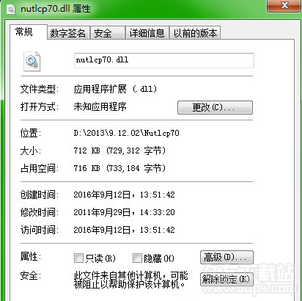Enable the 隐藏(H) checkbox

[x=137, y=258]
